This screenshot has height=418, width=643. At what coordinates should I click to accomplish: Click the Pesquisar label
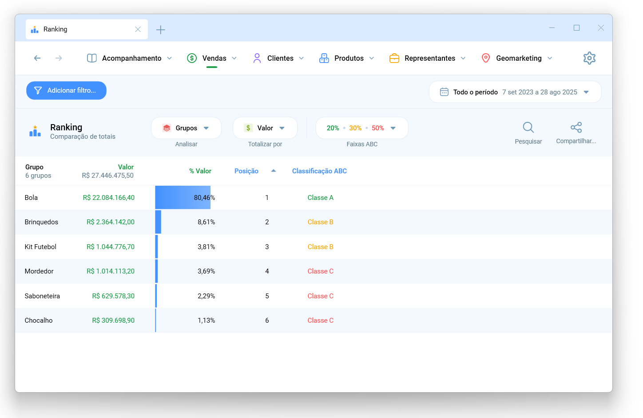[x=528, y=141]
